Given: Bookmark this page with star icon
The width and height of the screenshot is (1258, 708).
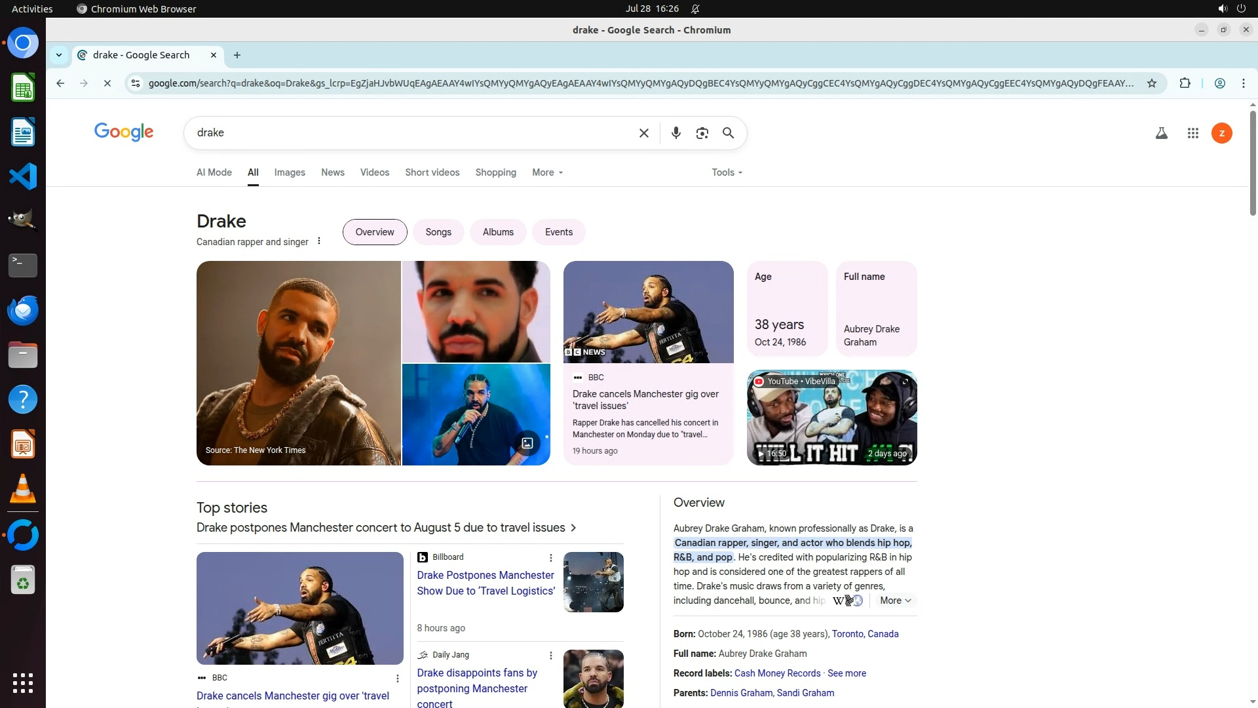Looking at the screenshot, I should point(1152,83).
